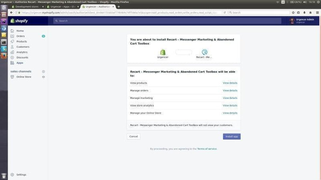The width and height of the screenshot is (321, 180).
Task: Click the padlock site security icon
Action: click(19, 13)
